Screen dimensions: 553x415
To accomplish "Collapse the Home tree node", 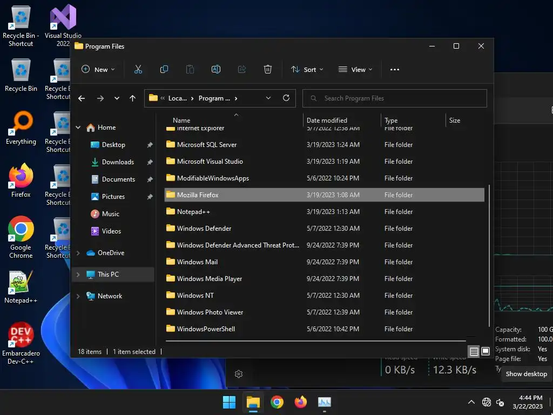I will (x=78, y=128).
